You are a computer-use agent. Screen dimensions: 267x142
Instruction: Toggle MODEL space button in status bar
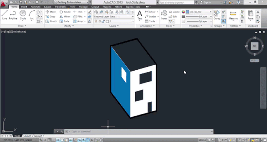point(202,140)
